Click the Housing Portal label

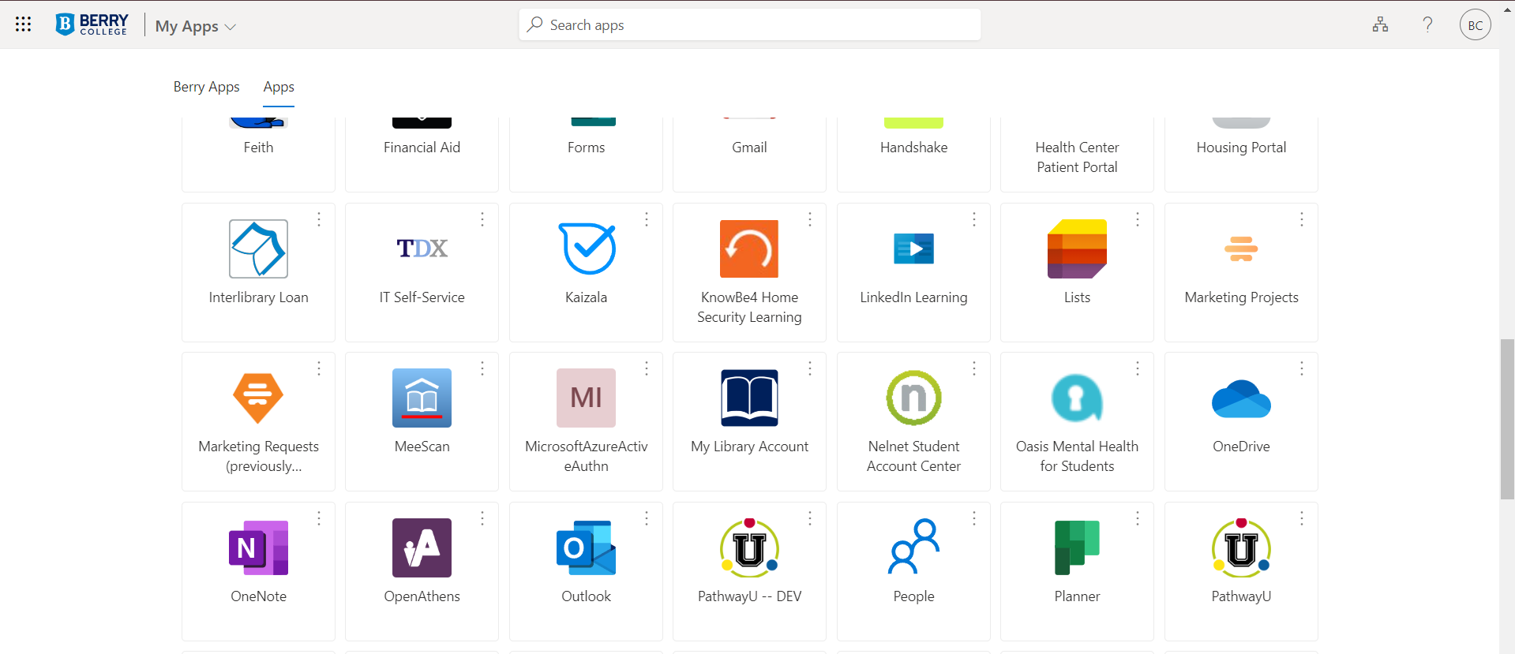pos(1241,148)
